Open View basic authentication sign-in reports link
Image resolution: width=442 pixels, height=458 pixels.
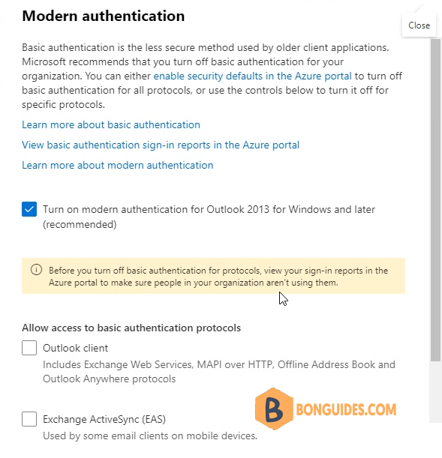tap(161, 145)
